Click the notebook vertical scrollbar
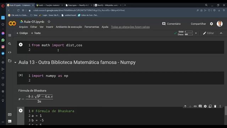Viewport: 227px width, 128px height. tap(226, 111)
